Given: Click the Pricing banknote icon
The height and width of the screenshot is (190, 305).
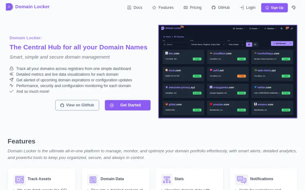Looking at the screenshot, I should click(186, 8).
